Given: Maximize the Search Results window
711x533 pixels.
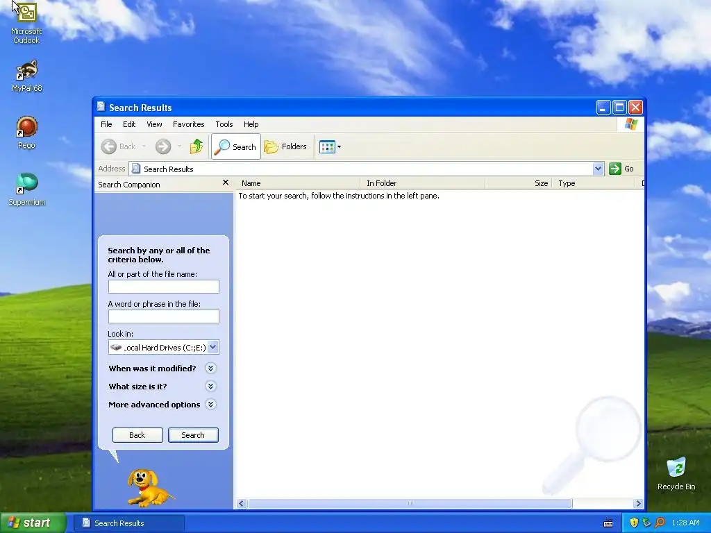Looking at the screenshot, I should coord(619,108).
